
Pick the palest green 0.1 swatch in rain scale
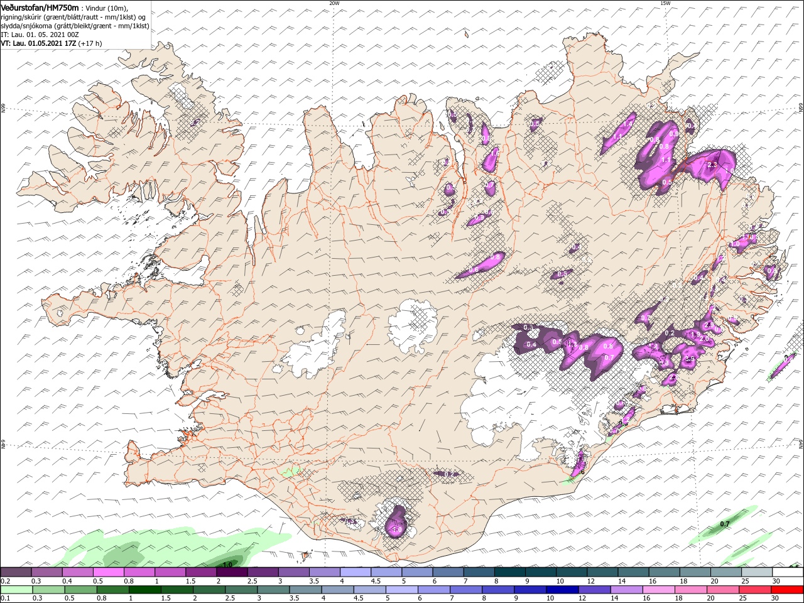click(16, 590)
